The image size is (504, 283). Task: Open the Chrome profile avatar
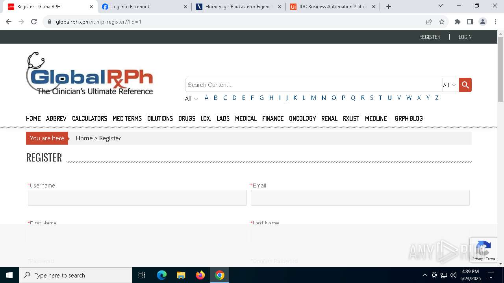click(482, 22)
